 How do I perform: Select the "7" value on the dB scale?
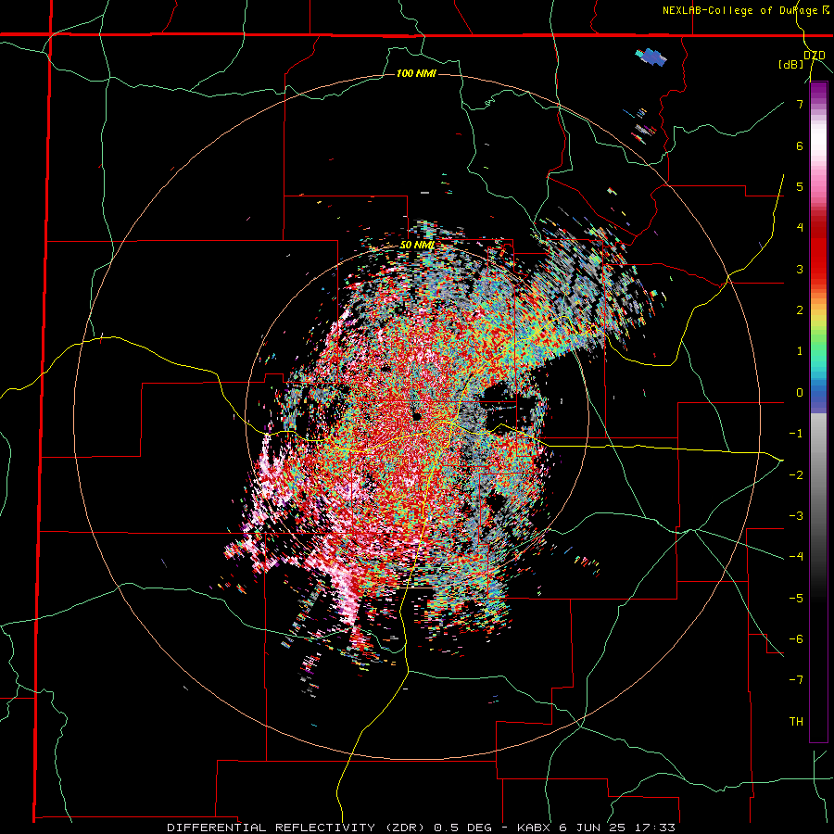pyautogui.click(x=800, y=104)
